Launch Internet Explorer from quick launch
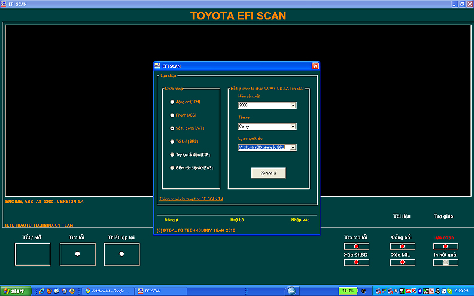 coord(42,291)
